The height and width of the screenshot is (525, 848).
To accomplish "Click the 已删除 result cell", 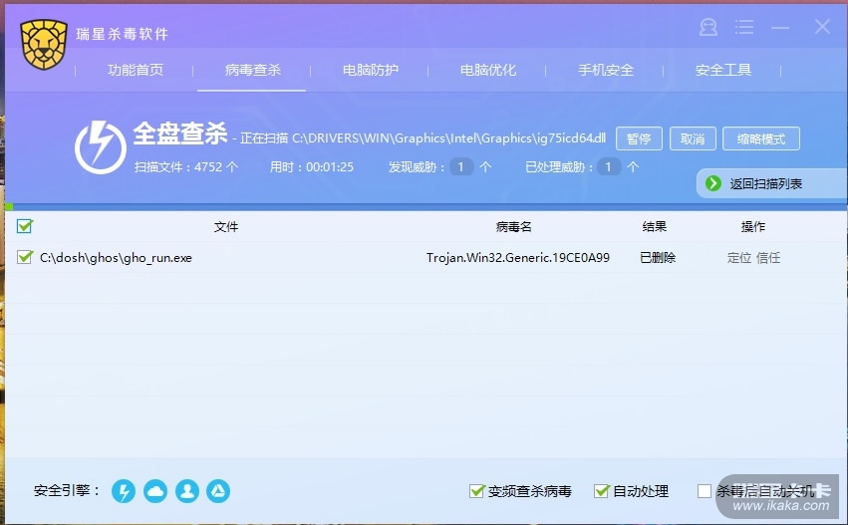I will (658, 258).
